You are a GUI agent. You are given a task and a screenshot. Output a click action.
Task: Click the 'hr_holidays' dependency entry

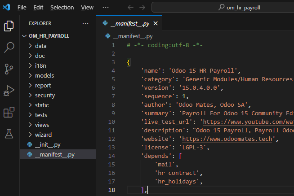coord(177,181)
